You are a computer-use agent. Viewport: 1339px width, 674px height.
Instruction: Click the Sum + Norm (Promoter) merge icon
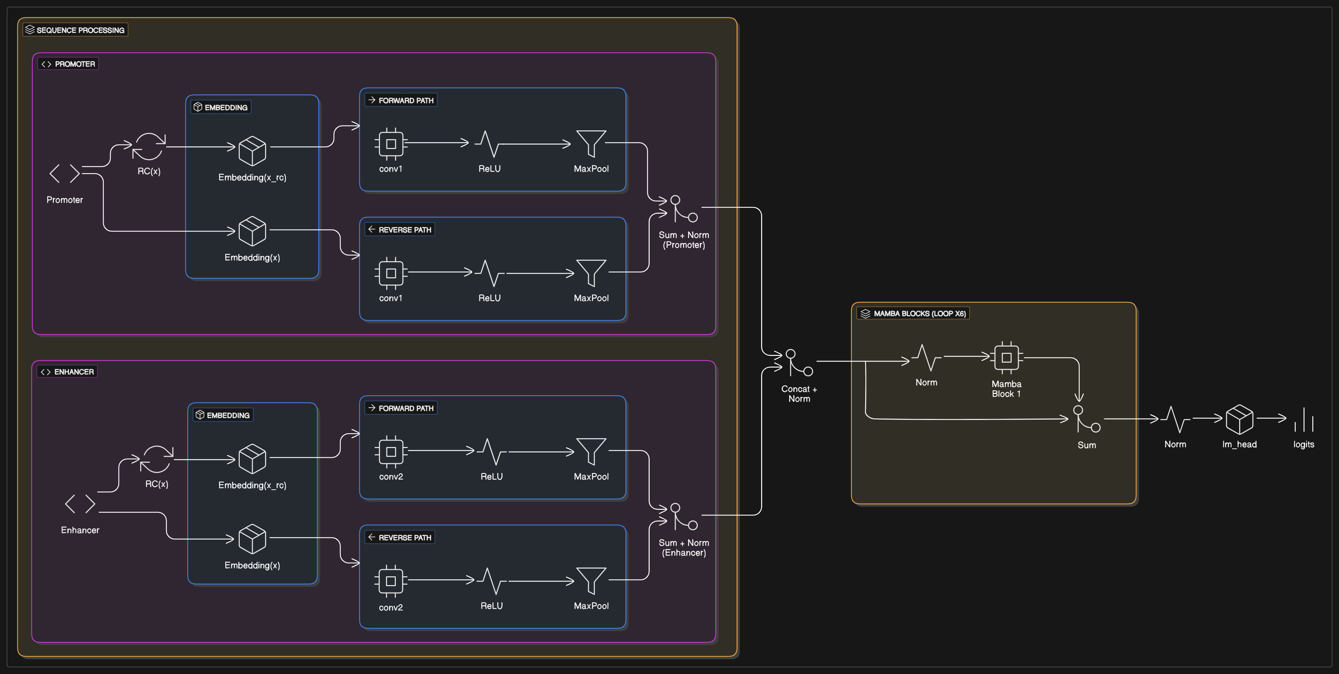[x=683, y=209]
